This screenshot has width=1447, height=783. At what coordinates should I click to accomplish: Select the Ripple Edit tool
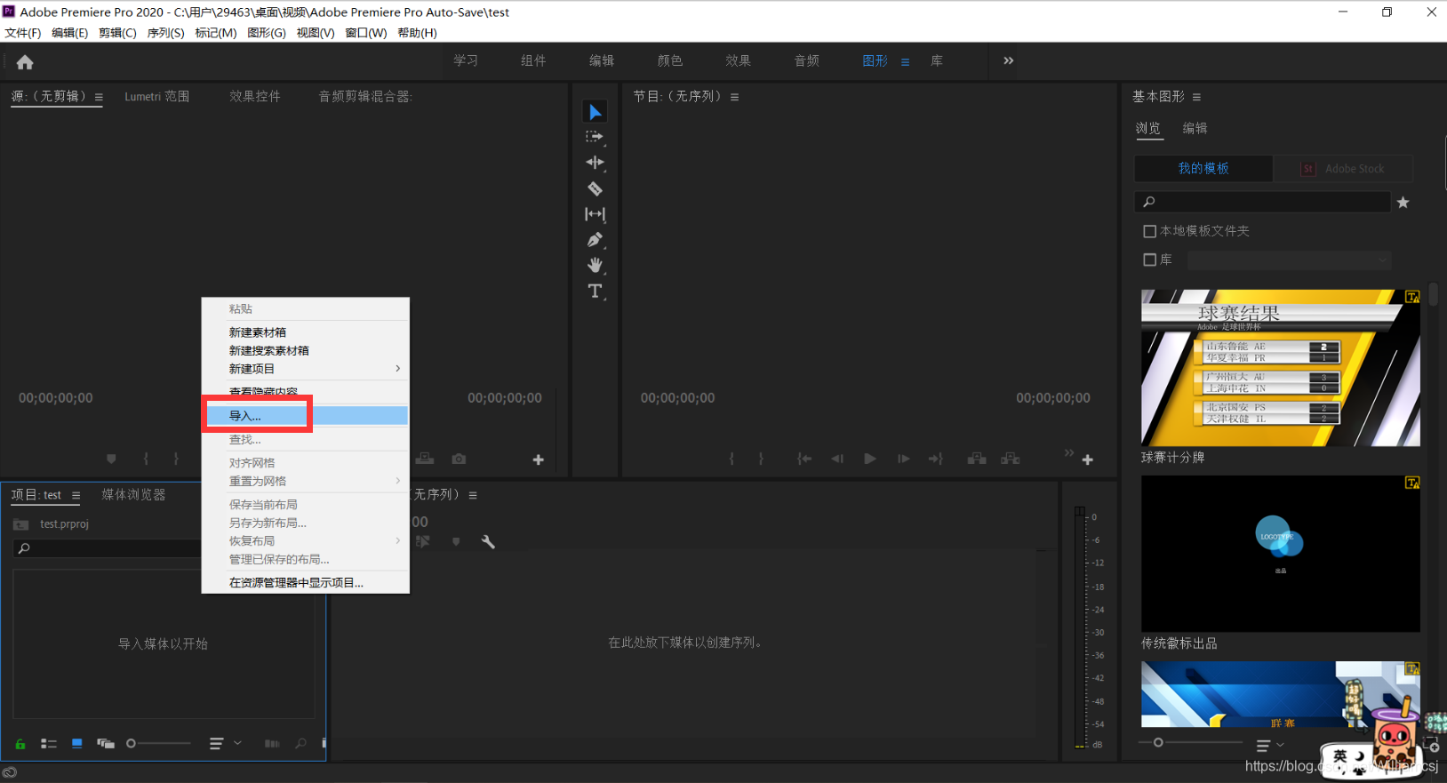595,163
